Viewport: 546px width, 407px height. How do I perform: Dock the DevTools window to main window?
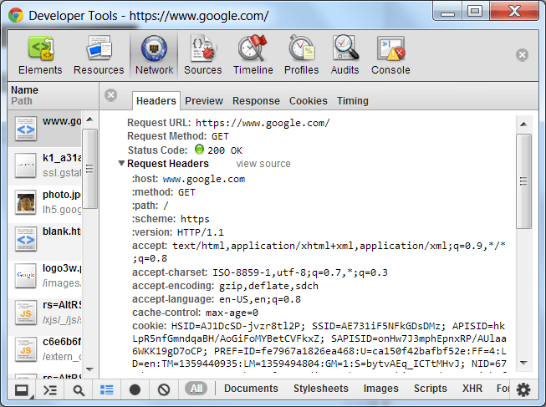coord(23,390)
